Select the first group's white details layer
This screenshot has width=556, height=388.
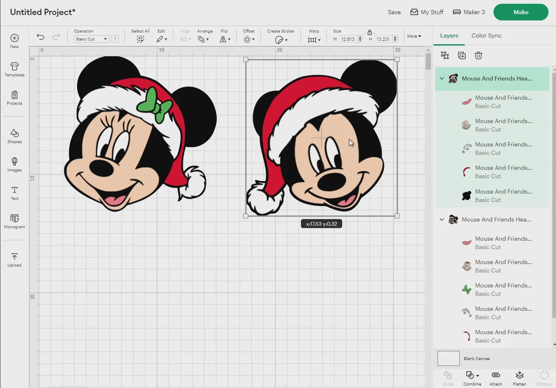pos(493,149)
